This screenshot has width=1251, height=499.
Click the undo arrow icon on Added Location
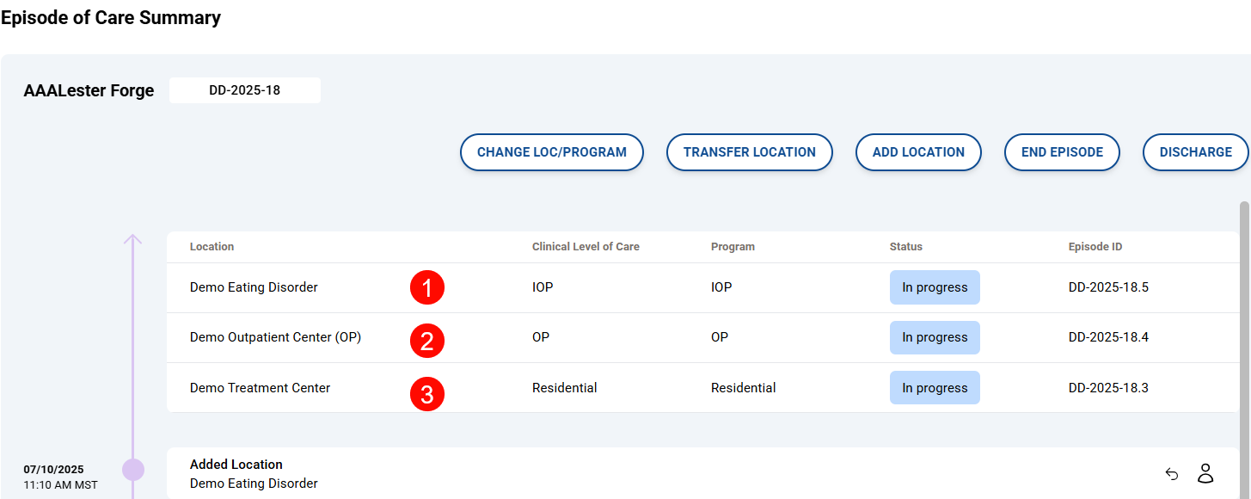pyautogui.click(x=1171, y=473)
